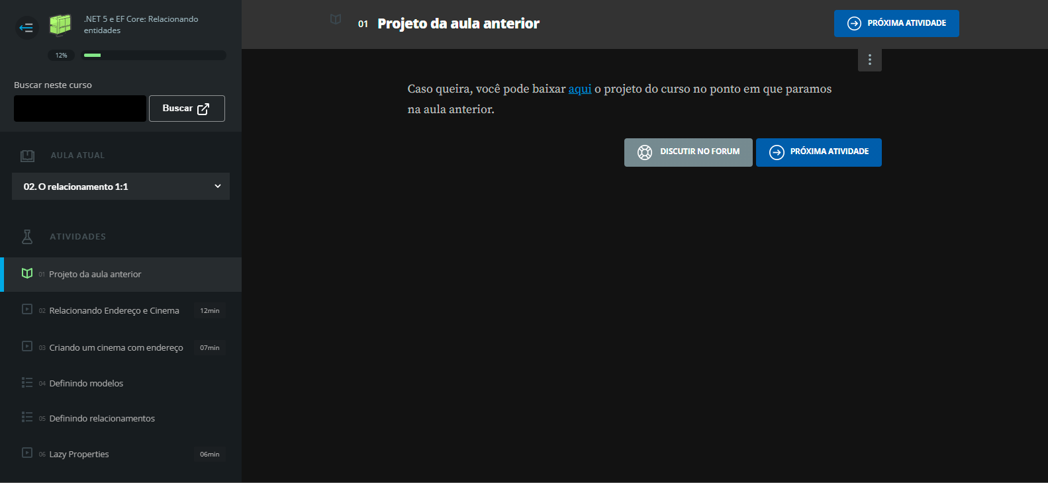Open the course title link
This screenshot has width=1048, height=483.
pyautogui.click(x=141, y=24)
